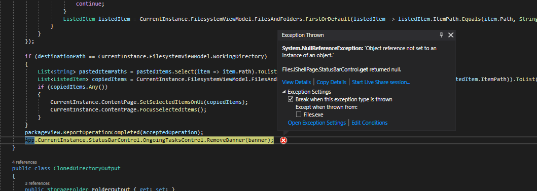Pin the Exception Thrown popup
The image size is (537, 191).
(x=442, y=35)
